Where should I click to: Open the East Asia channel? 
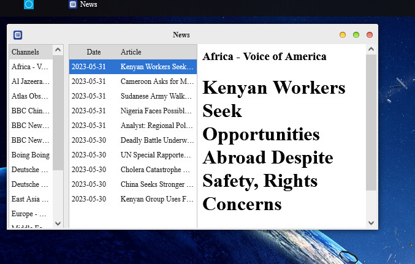pyautogui.click(x=31, y=199)
